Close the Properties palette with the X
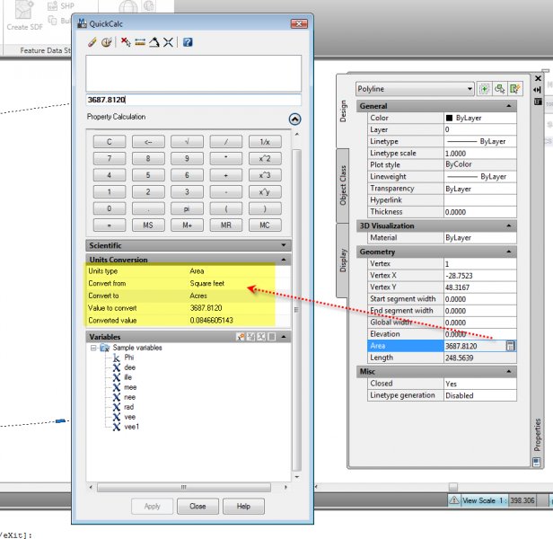This screenshot has width=553, height=539. click(x=538, y=78)
